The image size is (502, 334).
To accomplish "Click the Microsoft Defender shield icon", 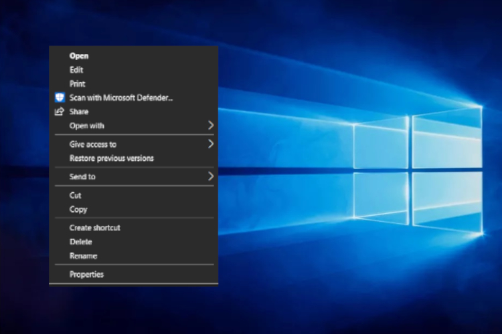I will click(60, 98).
